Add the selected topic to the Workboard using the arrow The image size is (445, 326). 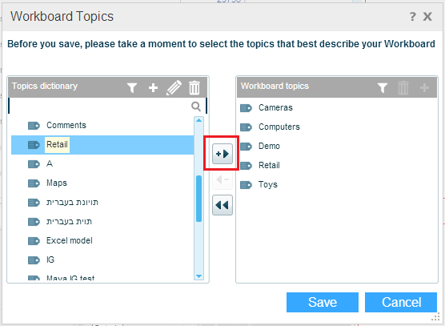222,154
